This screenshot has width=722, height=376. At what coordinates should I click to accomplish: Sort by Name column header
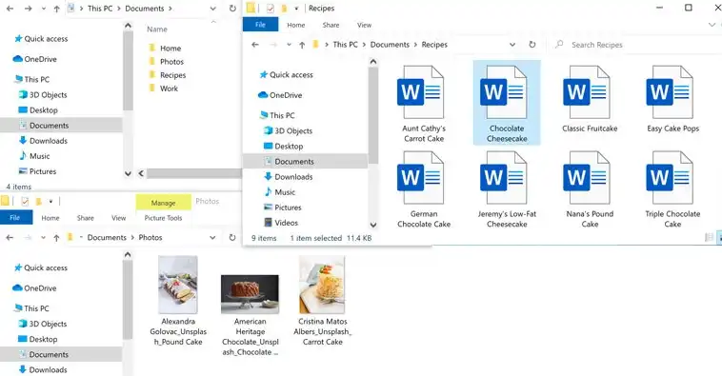coord(157,29)
